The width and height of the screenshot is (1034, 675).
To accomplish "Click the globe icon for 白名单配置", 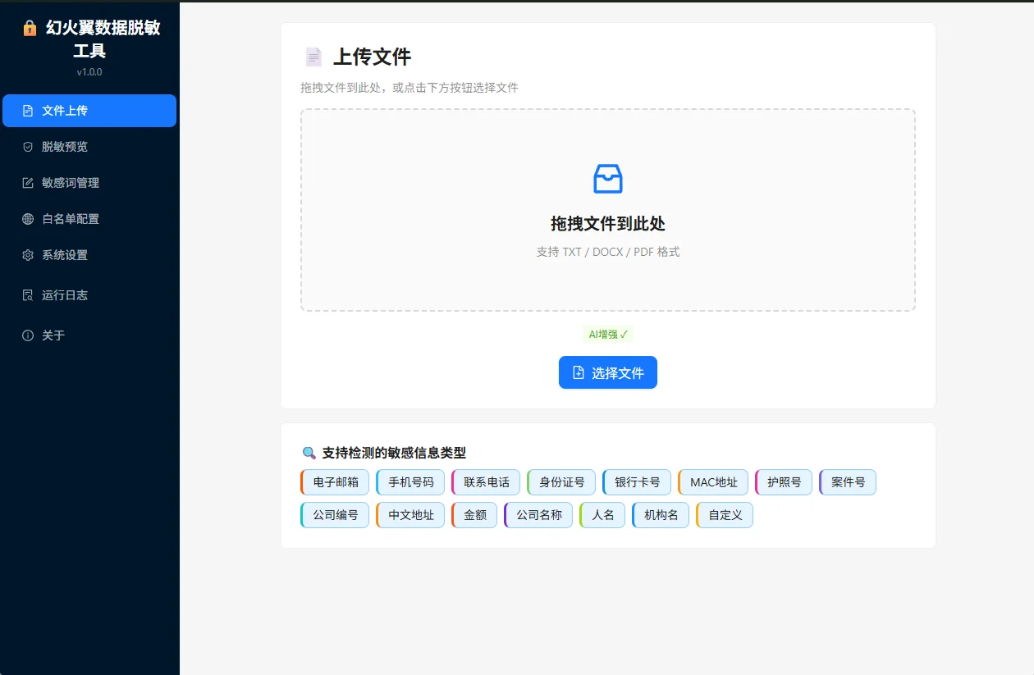I will [x=28, y=219].
